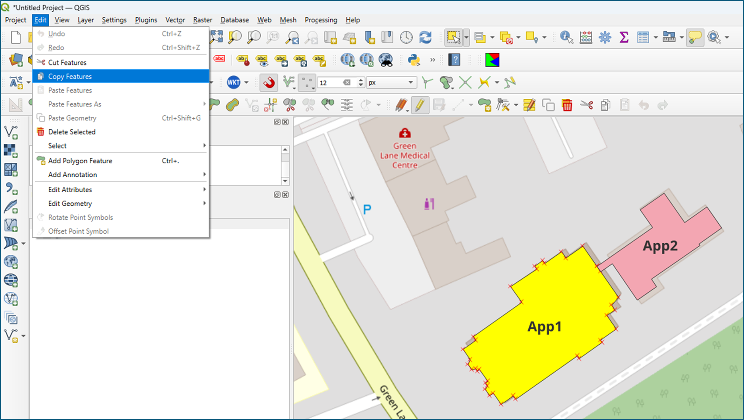Click the blue WKT plugin icon
This screenshot has width=744, height=420.
click(x=233, y=83)
